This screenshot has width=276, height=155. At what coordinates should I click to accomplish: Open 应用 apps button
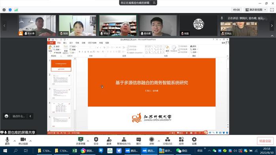pos(181,141)
